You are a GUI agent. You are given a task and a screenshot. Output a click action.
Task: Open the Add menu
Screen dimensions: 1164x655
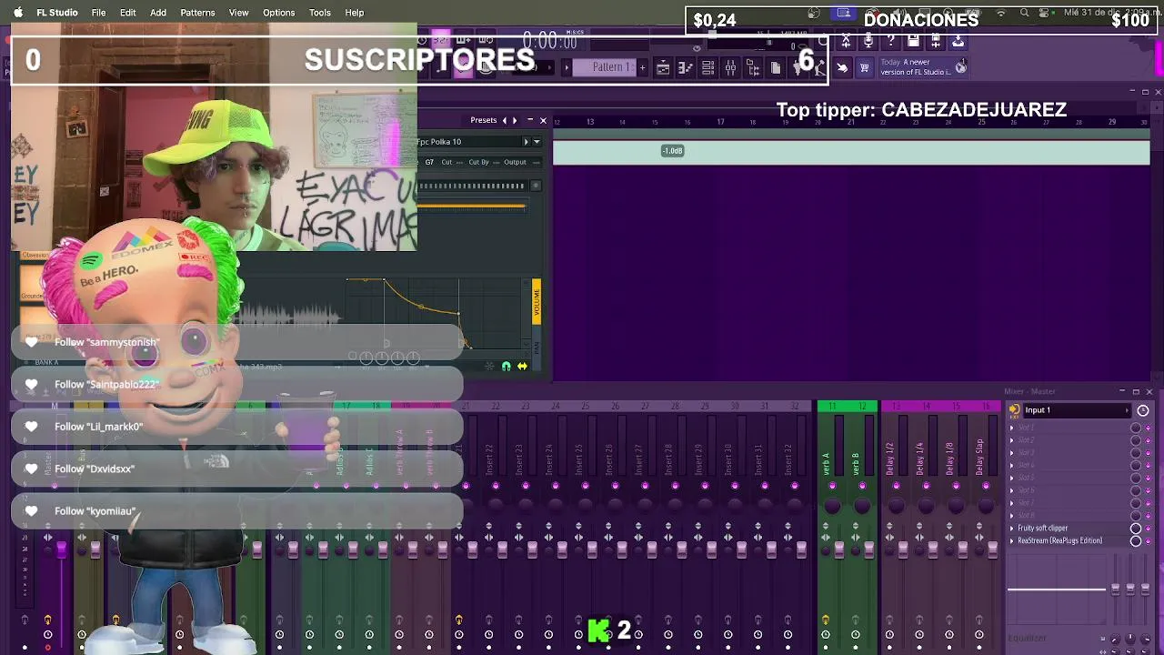[158, 13]
